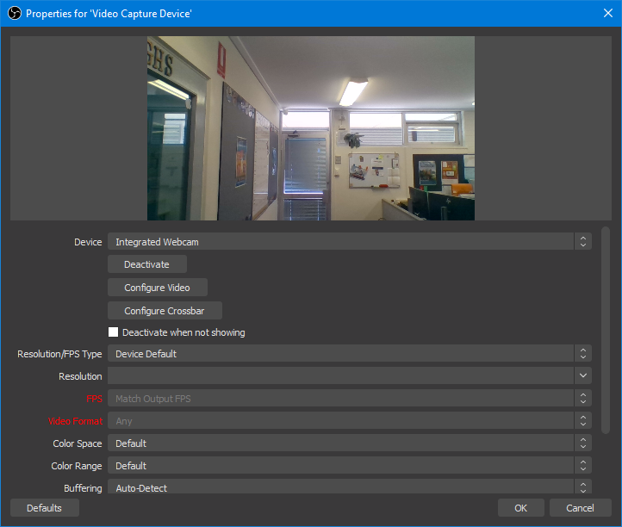
Task: Click into the empty Resolution combo box
Action: pyautogui.click(x=341, y=375)
